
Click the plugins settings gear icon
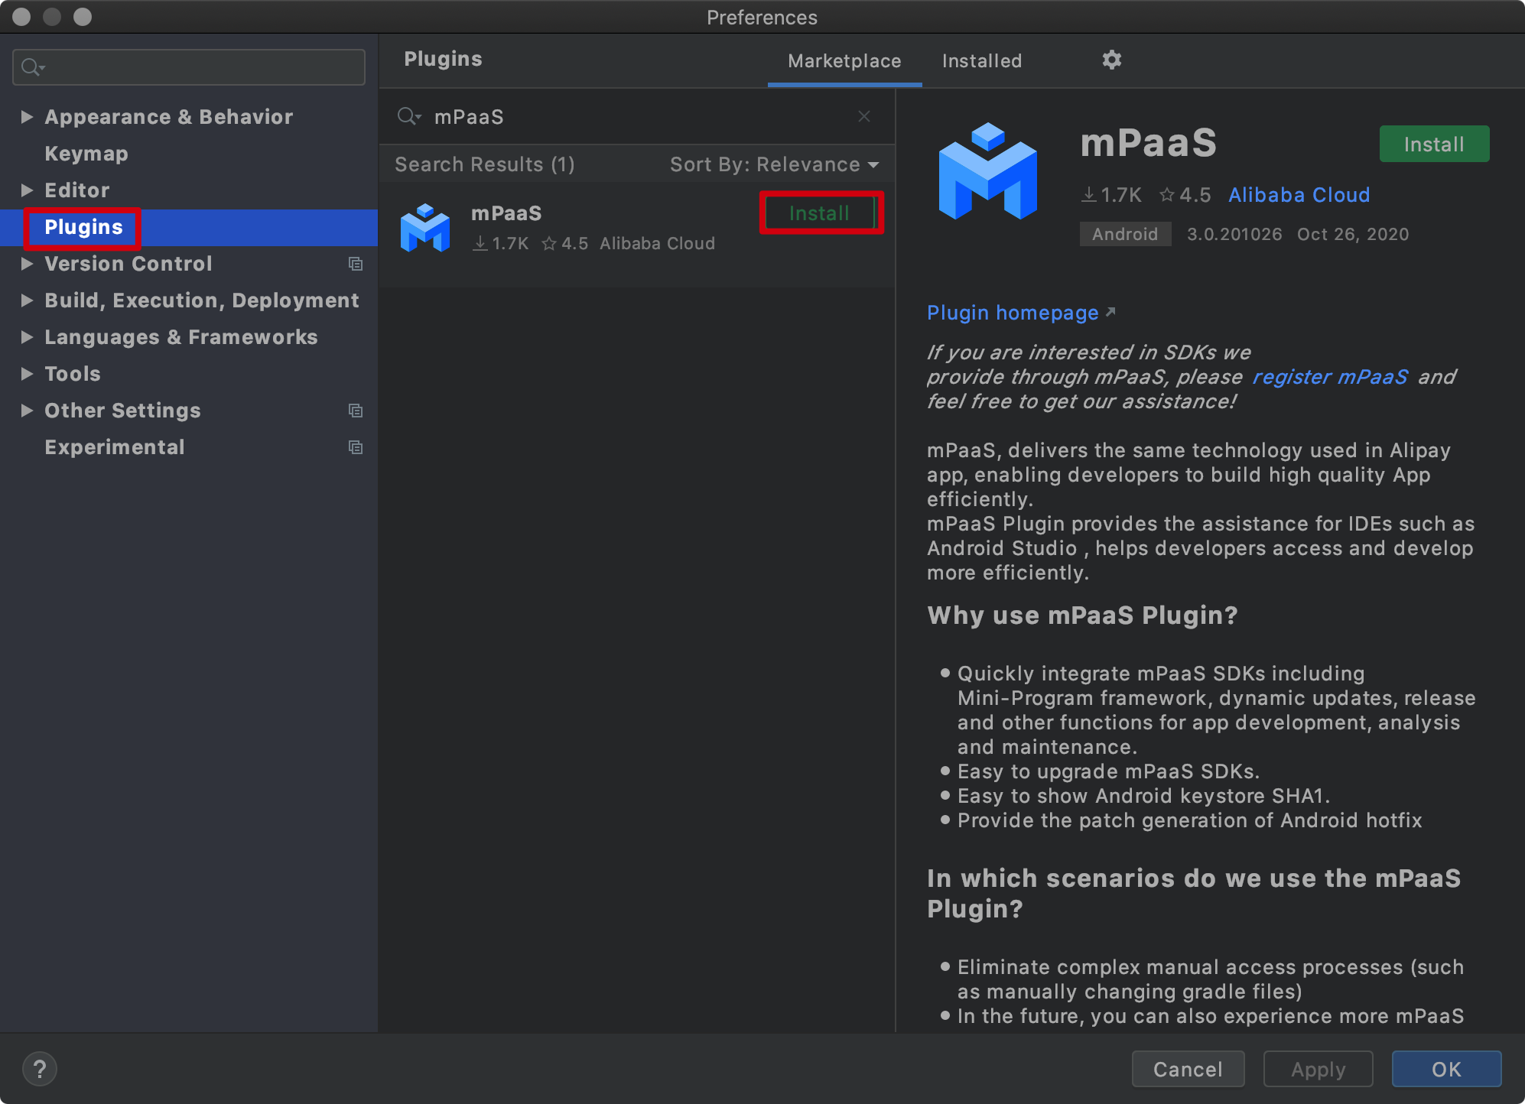[x=1111, y=60]
